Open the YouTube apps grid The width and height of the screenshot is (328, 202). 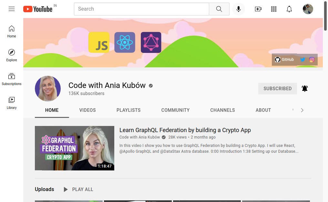pyautogui.click(x=274, y=9)
